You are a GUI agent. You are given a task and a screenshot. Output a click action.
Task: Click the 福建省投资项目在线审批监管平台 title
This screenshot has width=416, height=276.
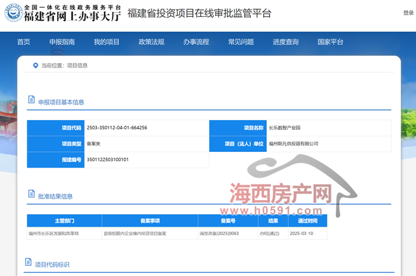[200, 14]
